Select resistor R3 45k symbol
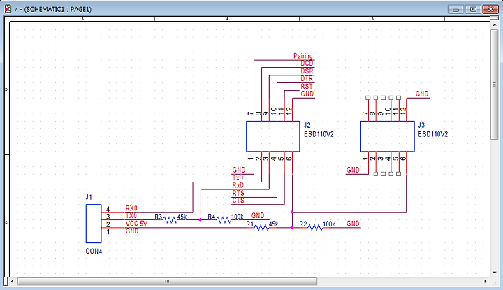Image resolution: width=503 pixels, height=290 pixels. pos(170,219)
